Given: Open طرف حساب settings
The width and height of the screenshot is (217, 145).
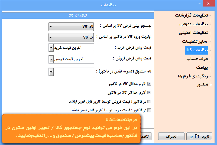Looking at the screenshot, I should [x=197, y=59].
